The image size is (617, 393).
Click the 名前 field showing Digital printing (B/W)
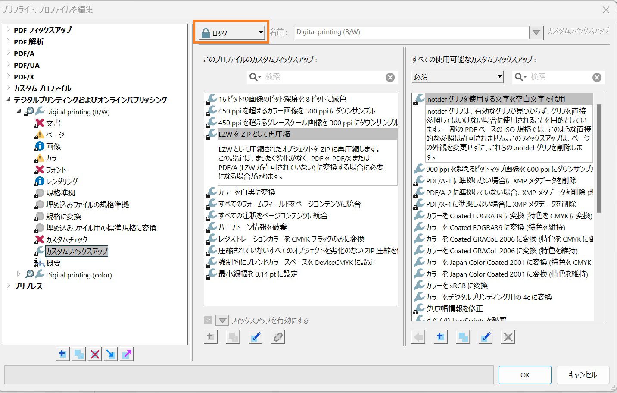(x=409, y=32)
